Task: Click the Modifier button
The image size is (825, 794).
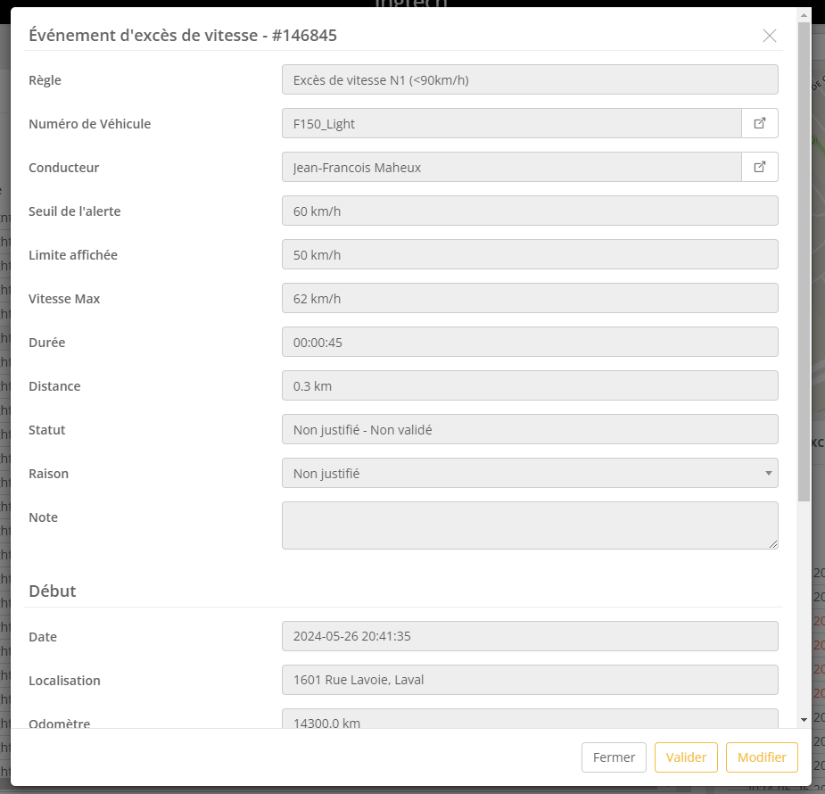Action: [x=762, y=757]
